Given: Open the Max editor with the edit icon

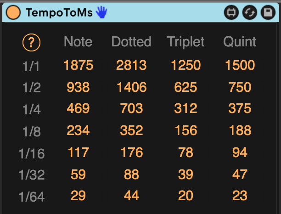Looking at the screenshot, I should (x=231, y=12).
